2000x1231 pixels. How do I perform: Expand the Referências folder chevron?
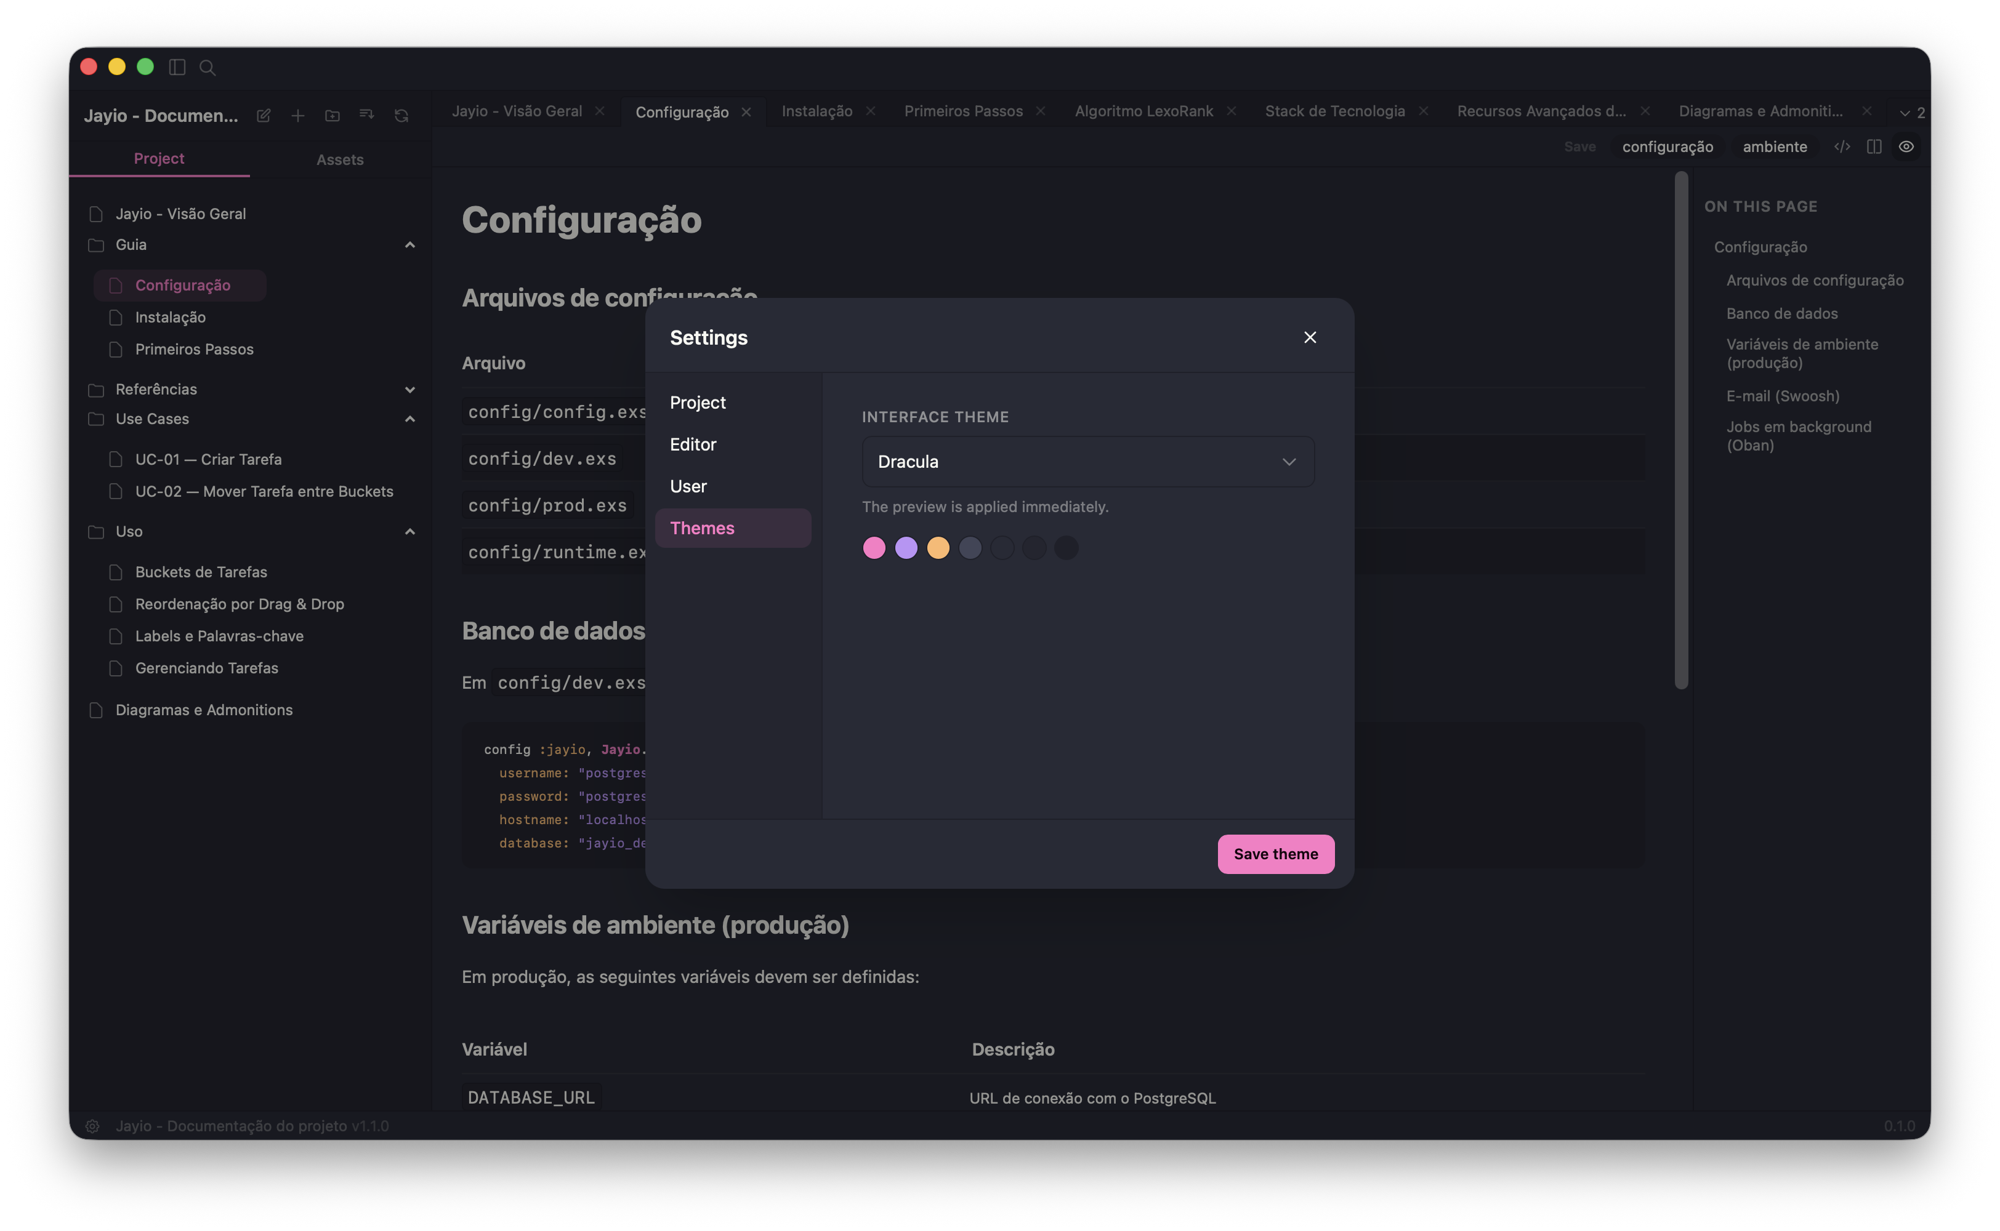coord(409,390)
